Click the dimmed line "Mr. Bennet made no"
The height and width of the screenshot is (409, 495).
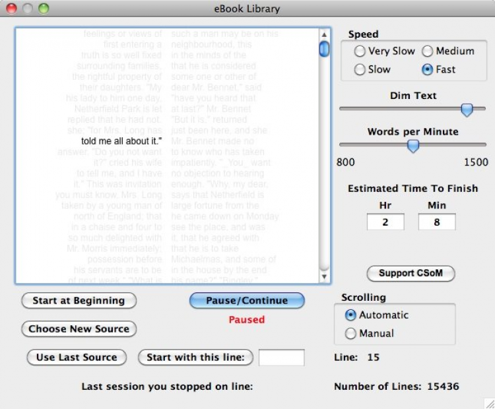213,141
